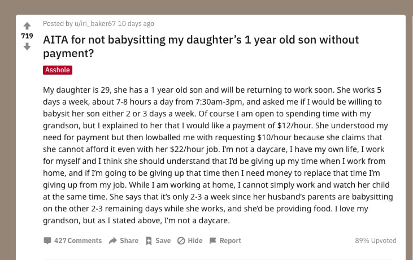Viewport: 413px width, 260px height.
Task: Downvote the AITA babysitting post
Action: point(27,46)
